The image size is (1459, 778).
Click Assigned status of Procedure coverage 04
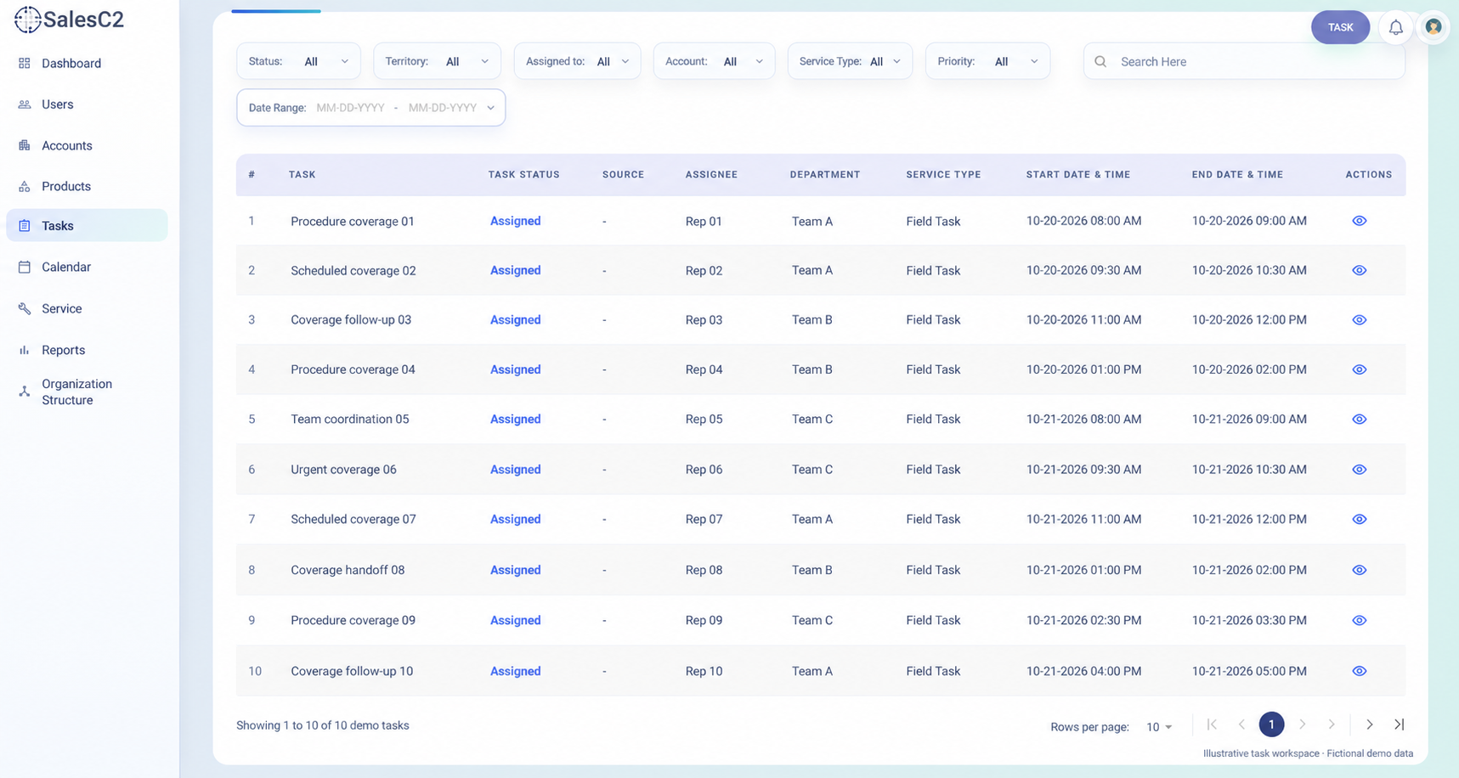(515, 369)
